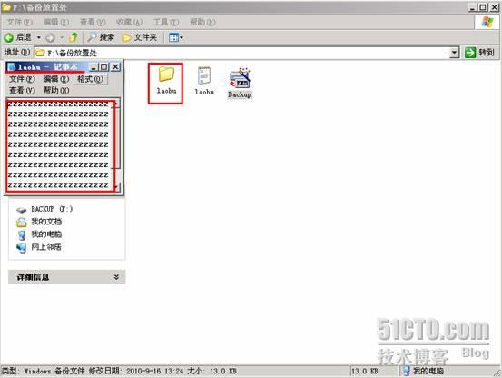Click inside the Notepad text area

60,145
